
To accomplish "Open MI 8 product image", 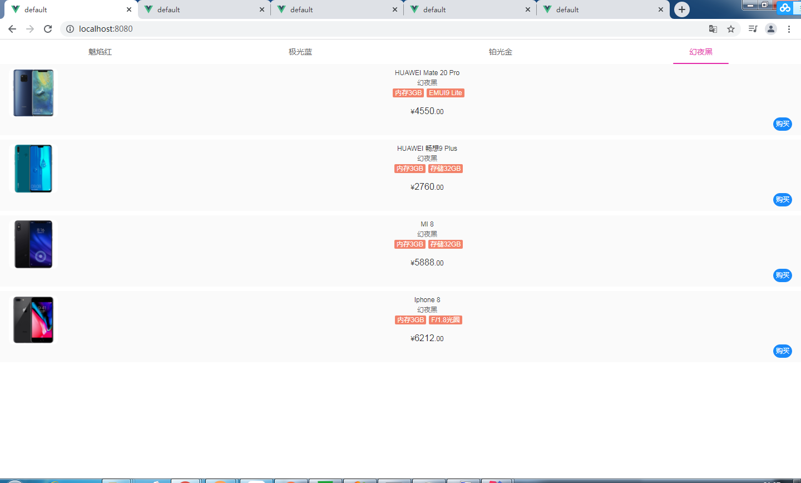I will [x=33, y=244].
